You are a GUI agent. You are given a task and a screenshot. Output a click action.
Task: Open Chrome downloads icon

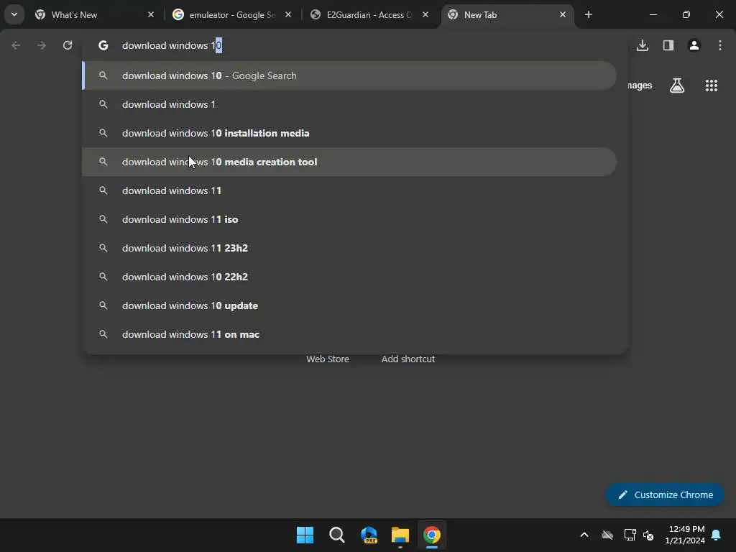643,45
